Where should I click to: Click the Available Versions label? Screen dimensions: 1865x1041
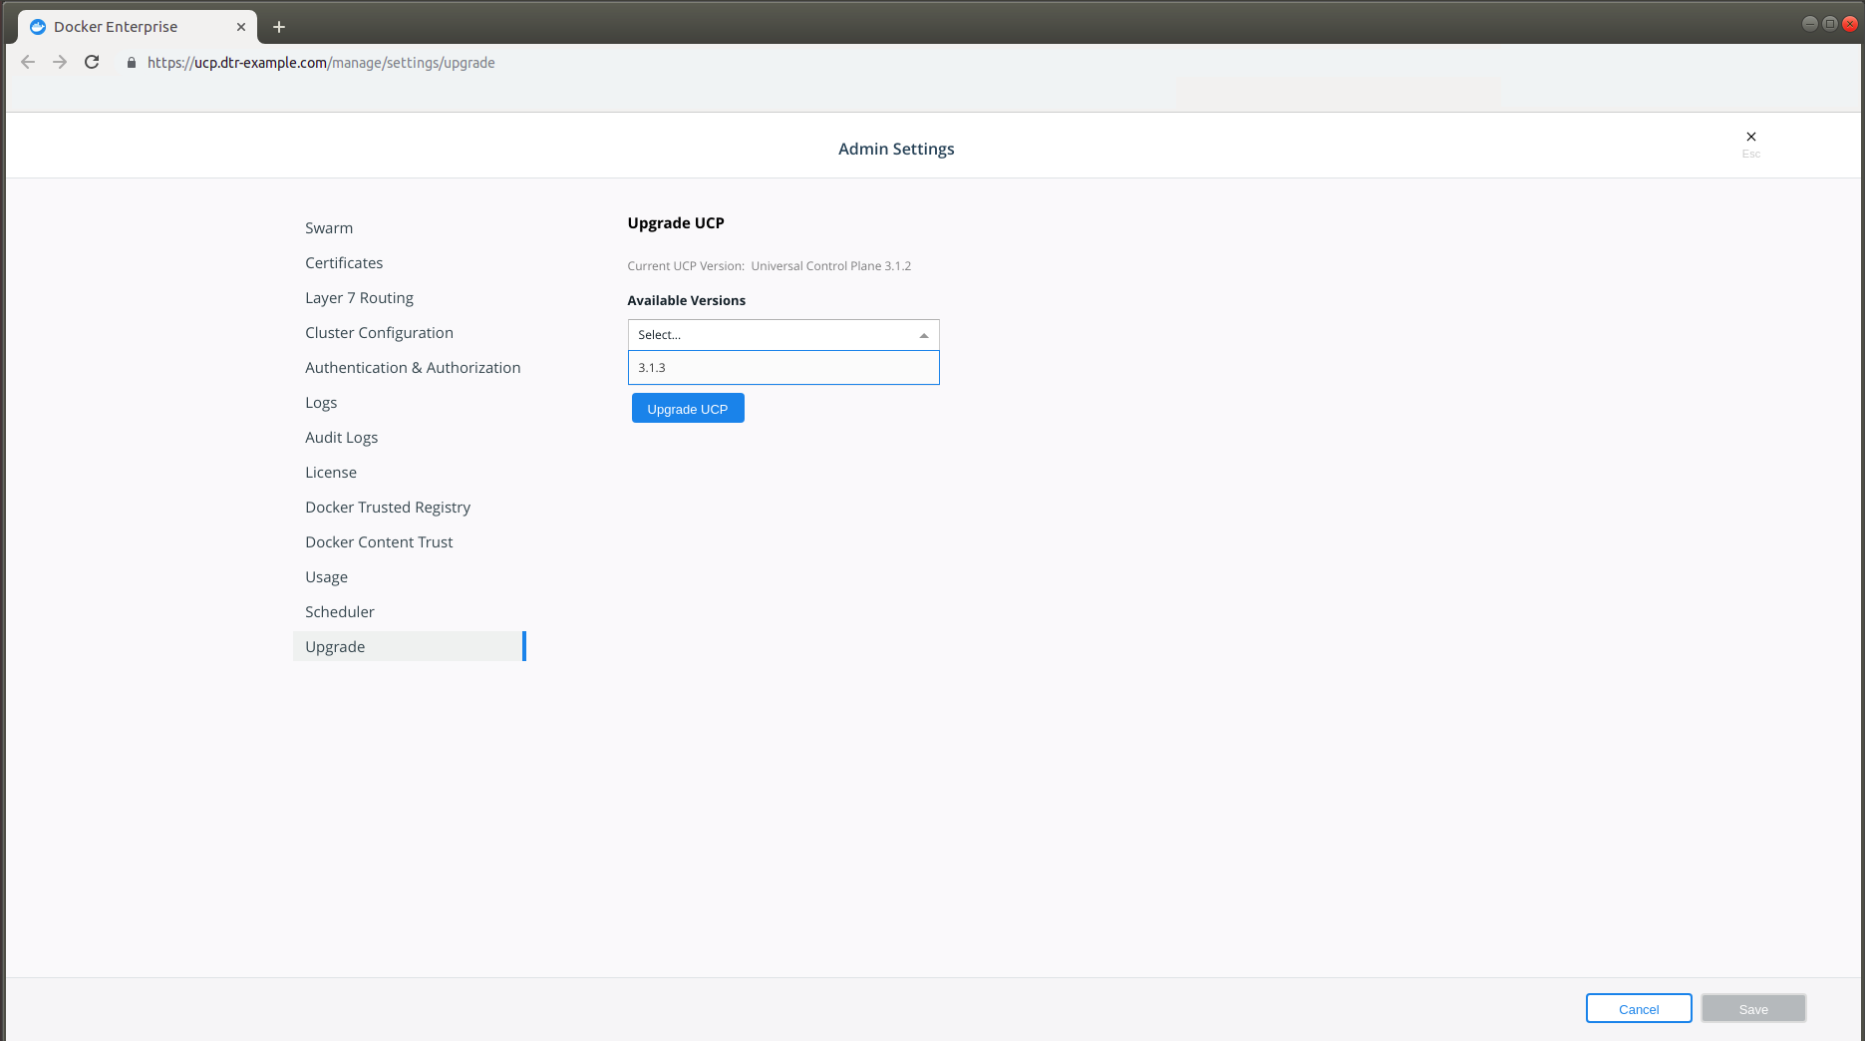click(x=686, y=300)
